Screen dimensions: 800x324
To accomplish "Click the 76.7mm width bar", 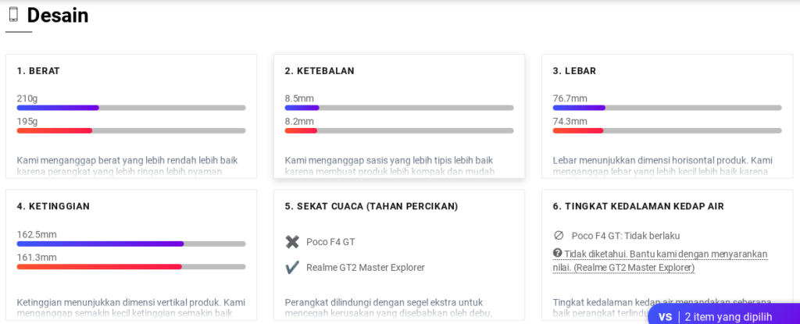I will point(667,108).
